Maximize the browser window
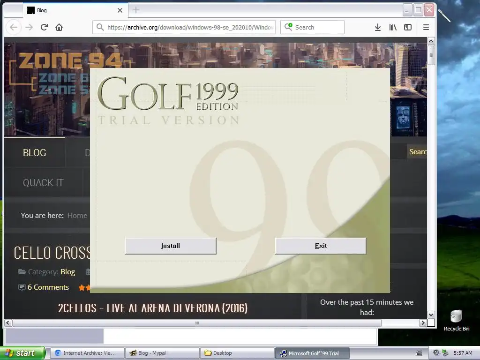 pyautogui.click(x=418, y=10)
